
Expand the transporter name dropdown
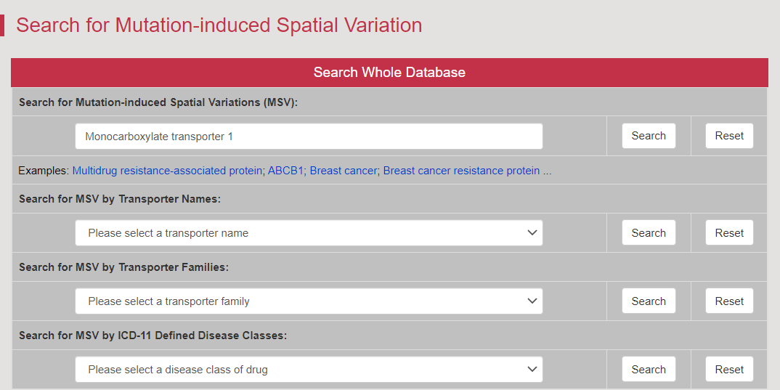(x=309, y=233)
